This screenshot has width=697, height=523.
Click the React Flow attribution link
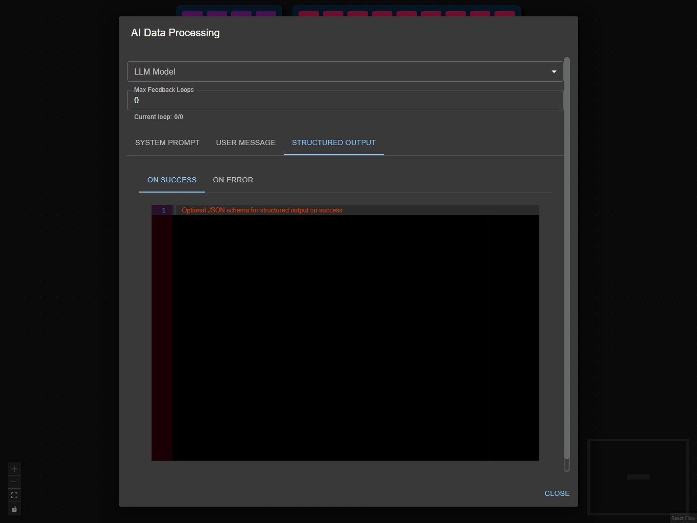683,518
